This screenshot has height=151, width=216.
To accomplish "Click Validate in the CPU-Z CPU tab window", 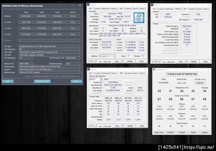I will pyautogui.click(x=130, y=61).
